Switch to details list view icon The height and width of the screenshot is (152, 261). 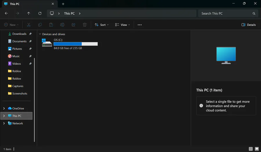coord(251,149)
